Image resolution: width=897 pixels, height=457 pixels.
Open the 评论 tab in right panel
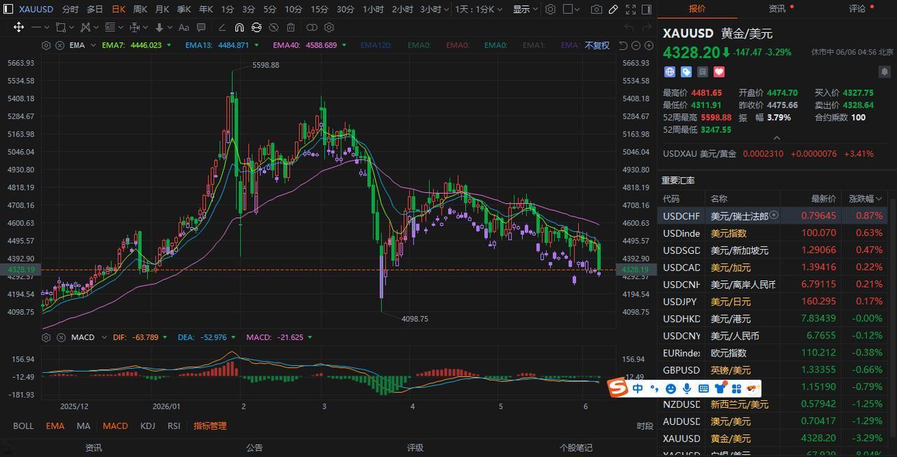[857, 9]
